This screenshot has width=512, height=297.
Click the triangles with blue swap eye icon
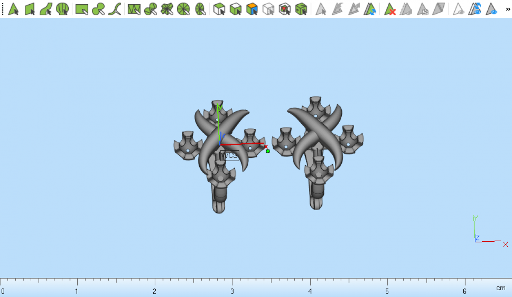point(475,9)
